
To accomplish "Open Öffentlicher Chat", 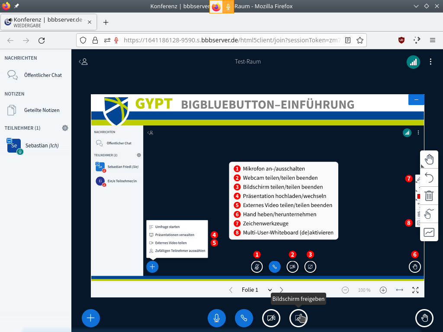I will (42, 75).
